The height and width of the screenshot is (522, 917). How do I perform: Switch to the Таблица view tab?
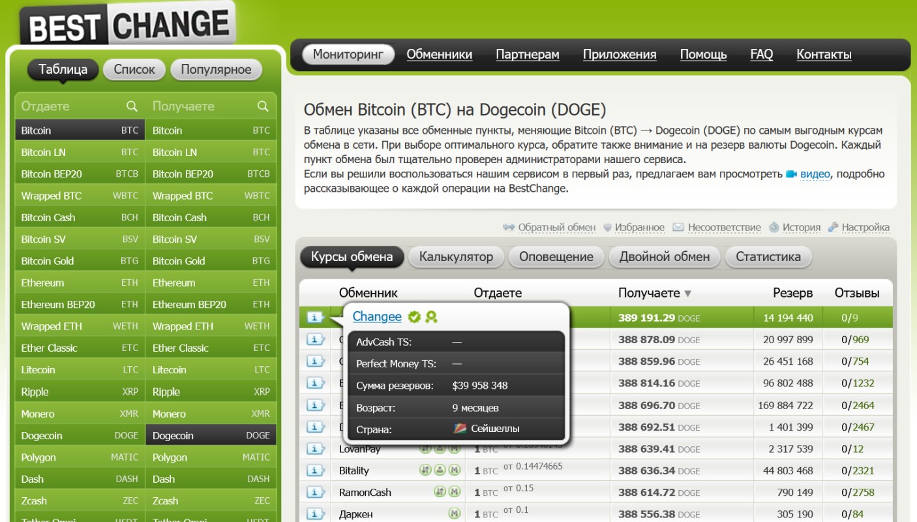[x=63, y=70]
